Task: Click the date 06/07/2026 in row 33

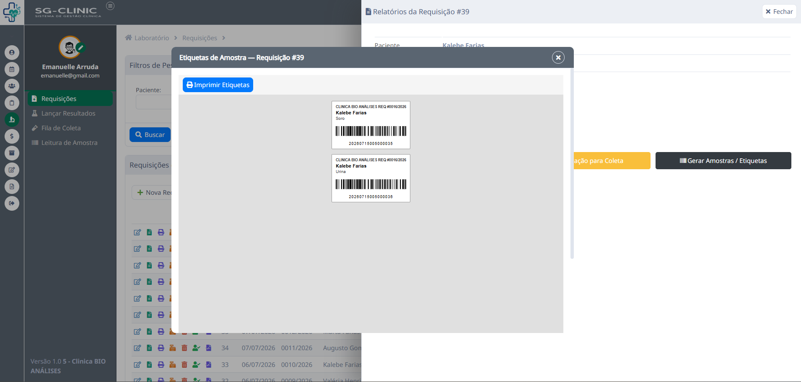Action: click(259, 365)
